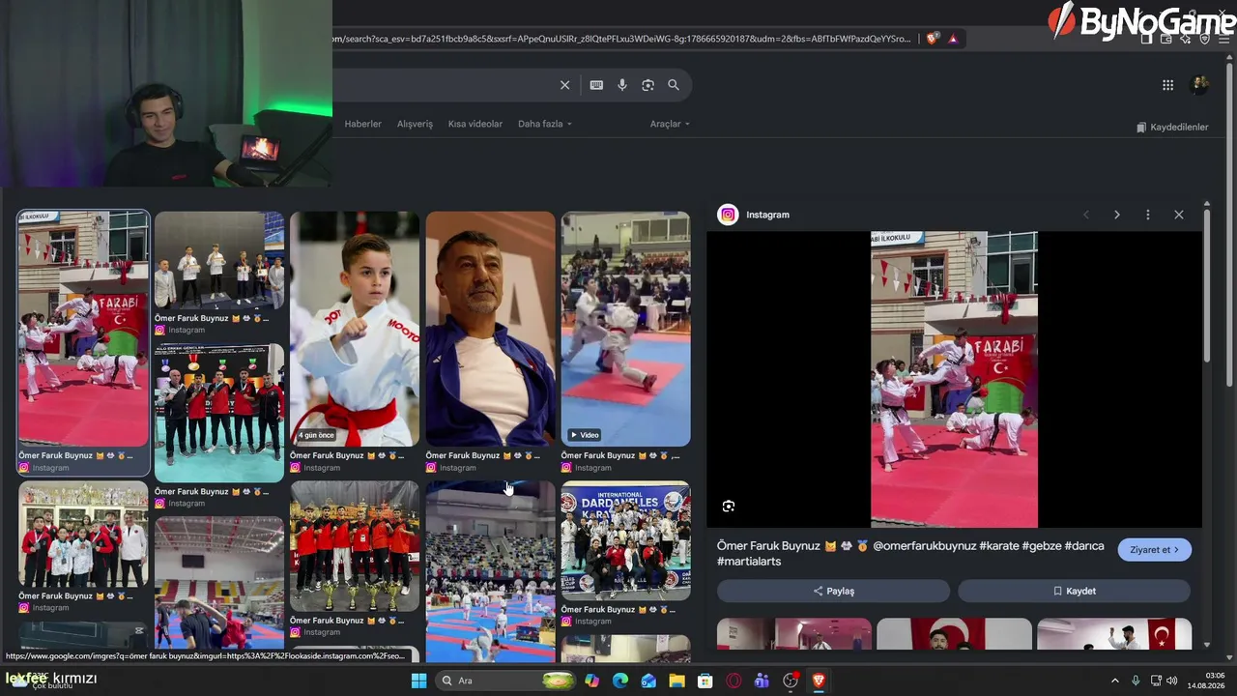This screenshot has height=696, width=1237.
Task: Search by image with Google Lens
Action: 647,85
